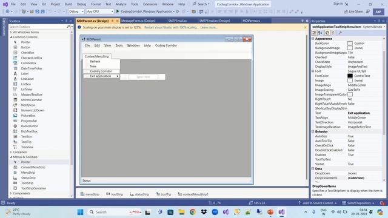388x218 pixels.
Task: Open the Any CPU platform dropdown
Action: pyautogui.click(x=99, y=12)
